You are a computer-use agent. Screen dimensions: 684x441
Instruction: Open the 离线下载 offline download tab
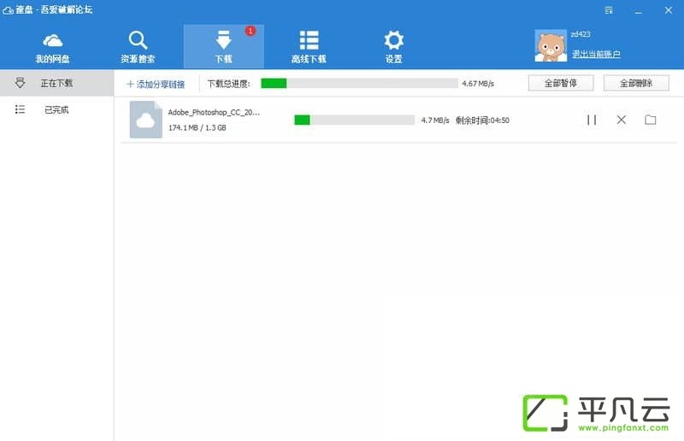coord(309,48)
